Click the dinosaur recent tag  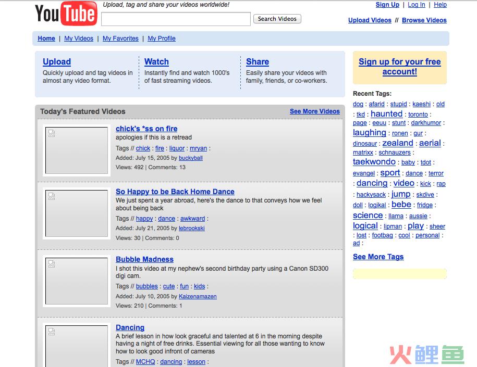point(365,143)
